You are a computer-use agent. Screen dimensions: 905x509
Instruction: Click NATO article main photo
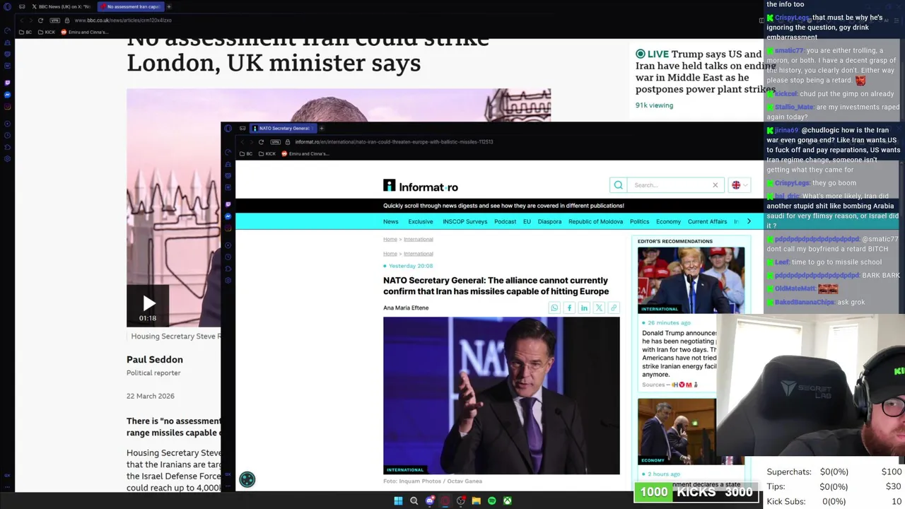coord(501,395)
